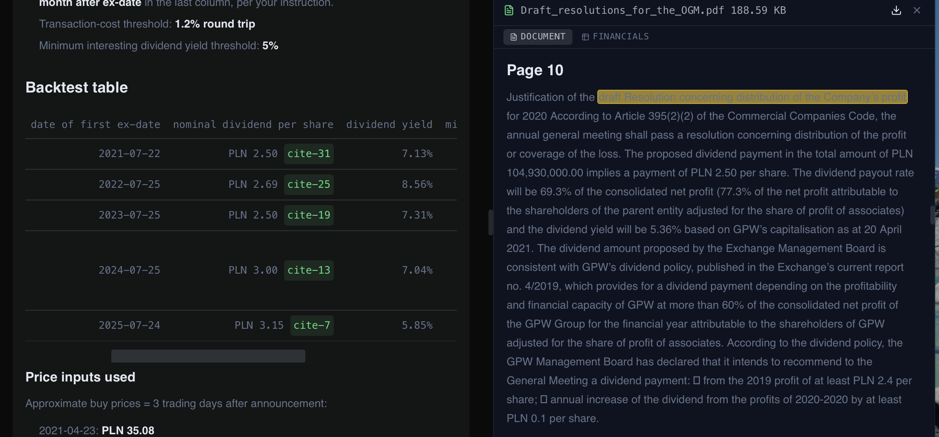939x437 pixels.
Task: Click the PLN 35.08 price value
Action: click(128, 431)
